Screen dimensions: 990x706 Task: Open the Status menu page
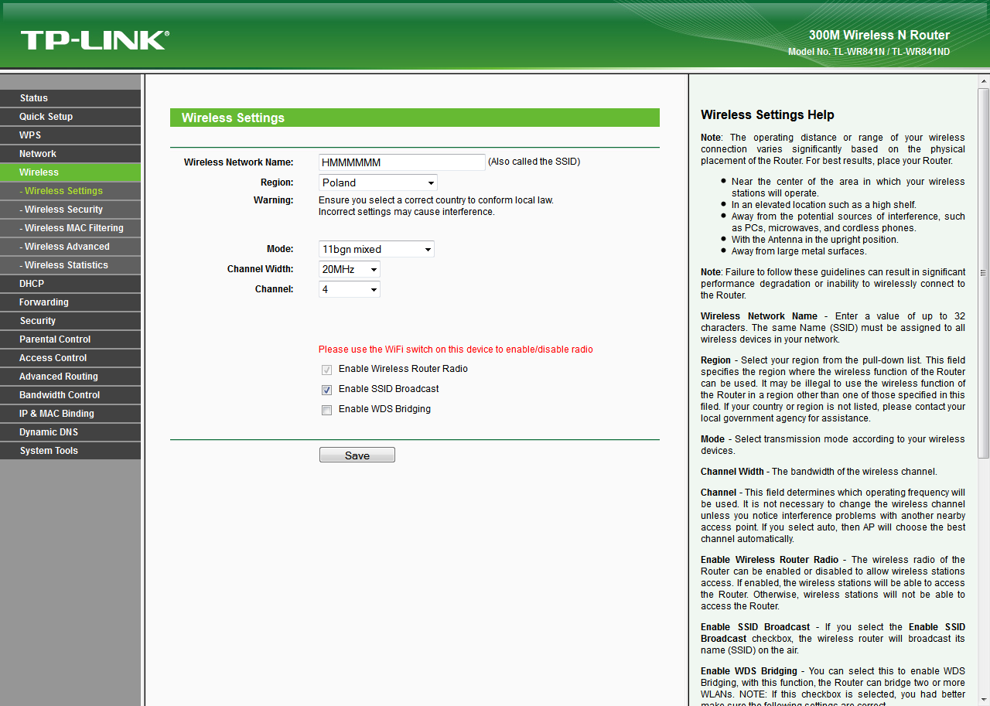(70, 98)
